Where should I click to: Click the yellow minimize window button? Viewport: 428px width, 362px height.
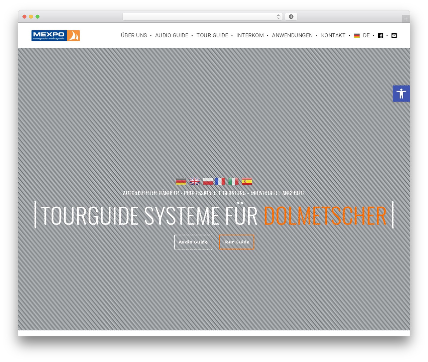pos(31,17)
